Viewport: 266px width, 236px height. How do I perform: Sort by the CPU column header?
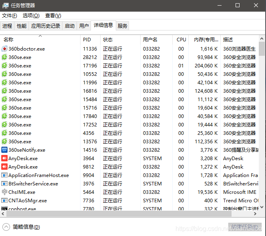181,40
